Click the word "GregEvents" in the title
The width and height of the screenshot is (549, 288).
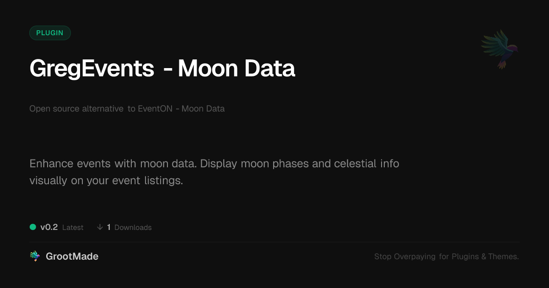(x=91, y=69)
